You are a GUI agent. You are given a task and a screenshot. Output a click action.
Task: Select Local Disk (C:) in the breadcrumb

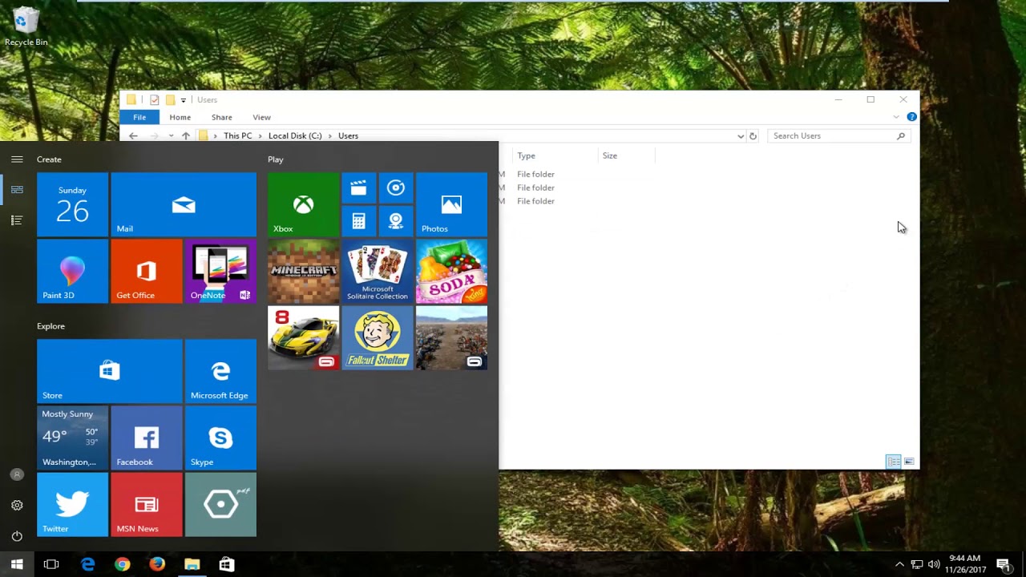tap(295, 136)
